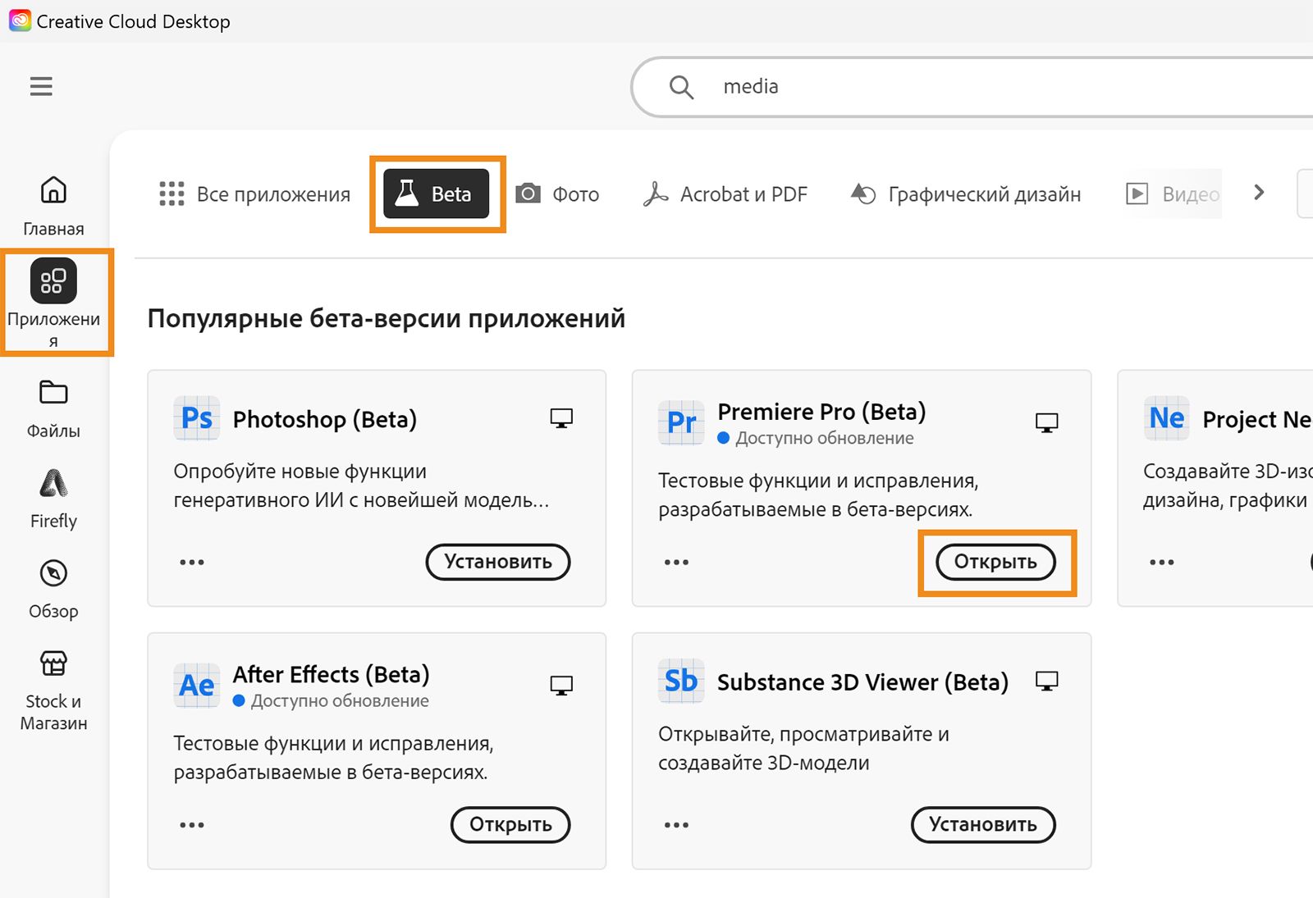
Task: Open more options for Substance 3D Viewer
Action: coord(676,825)
